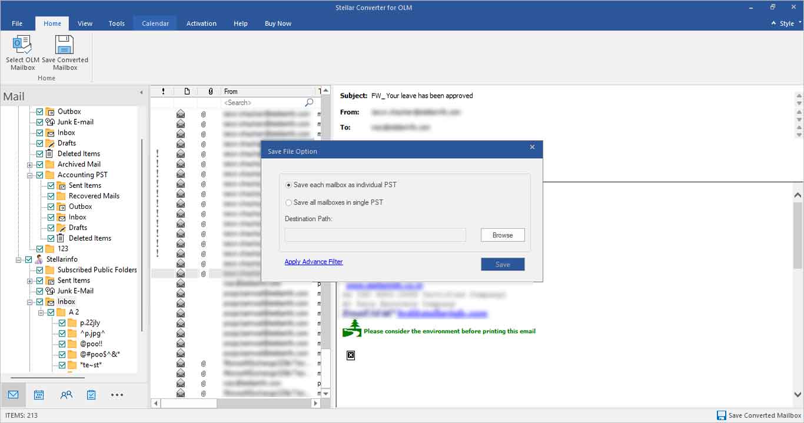Open the Activation tab
804x423 pixels.
click(x=201, y=24)
